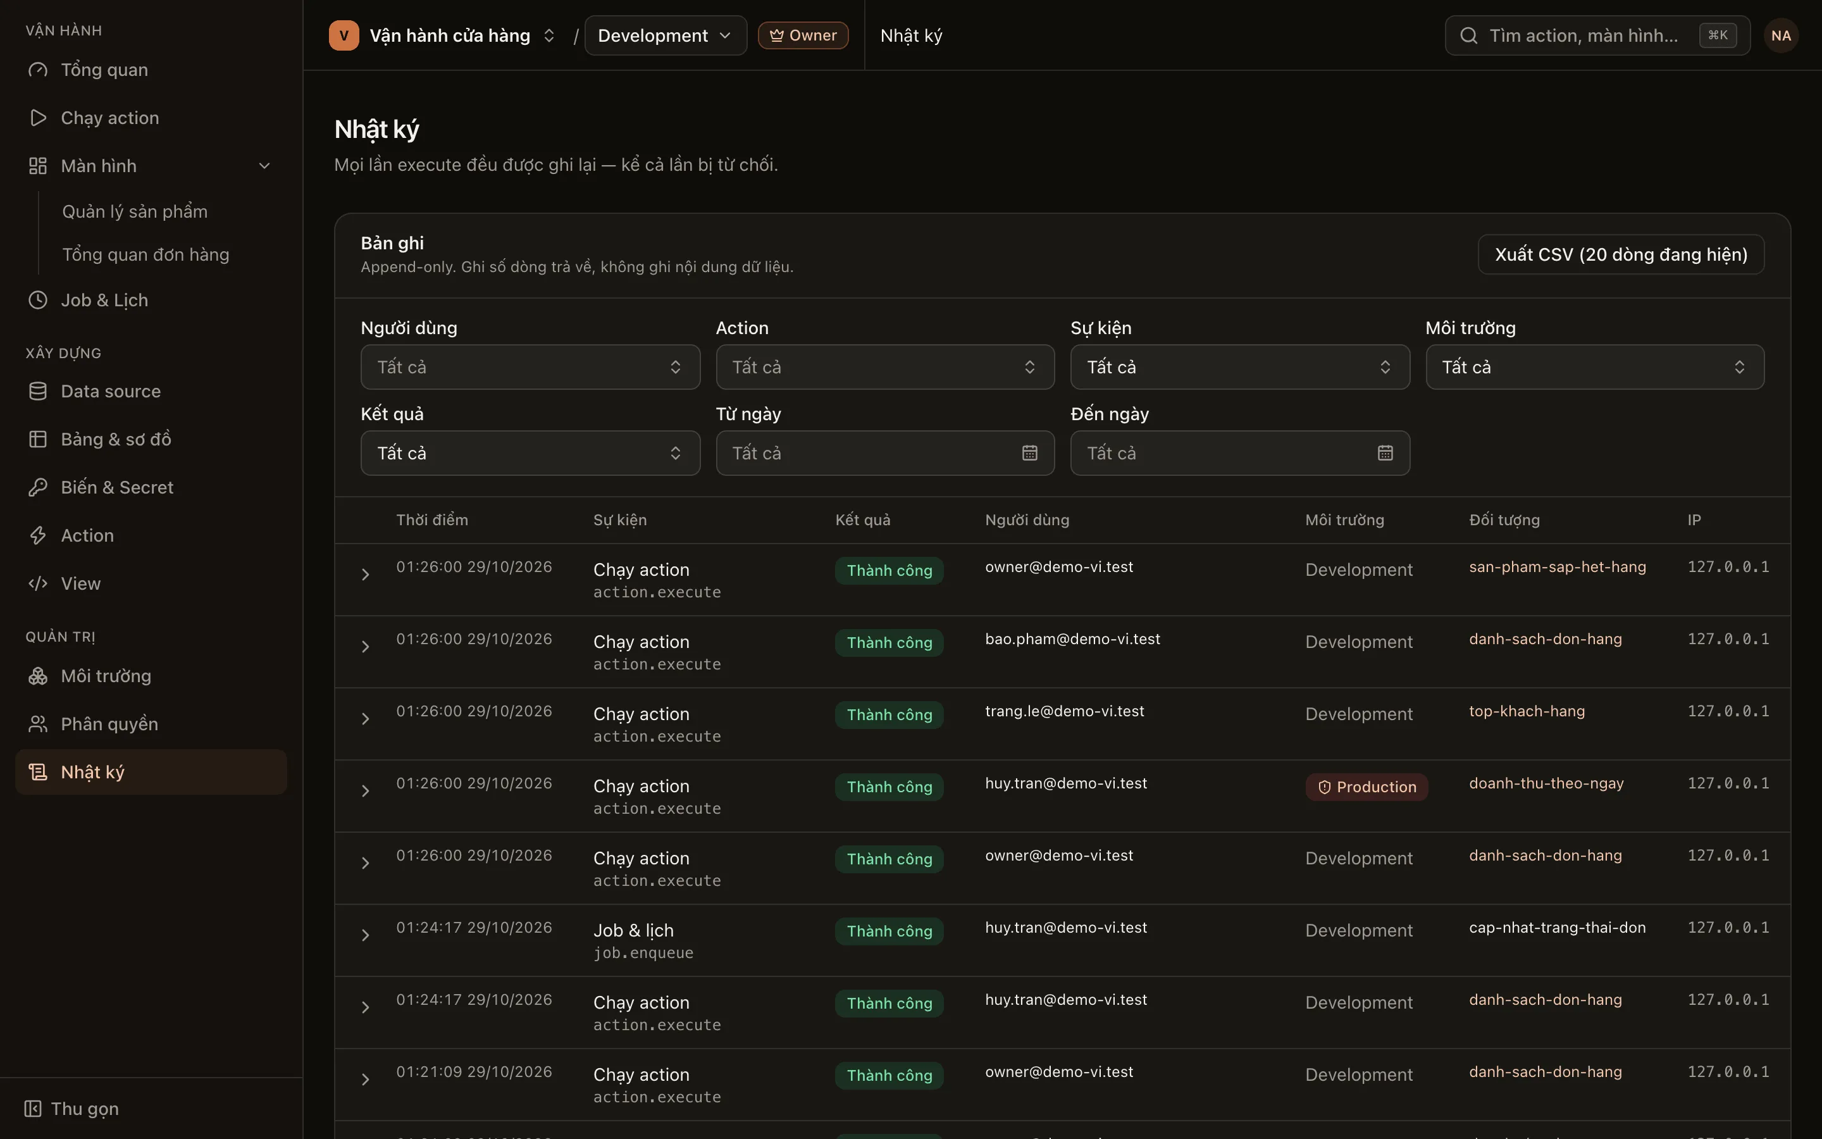This screenshot has width=1822, height=1139.
Task: Click the Thu gọn collapse sidebar icon
Action: pyautogui.click(x=32, y=1109)
